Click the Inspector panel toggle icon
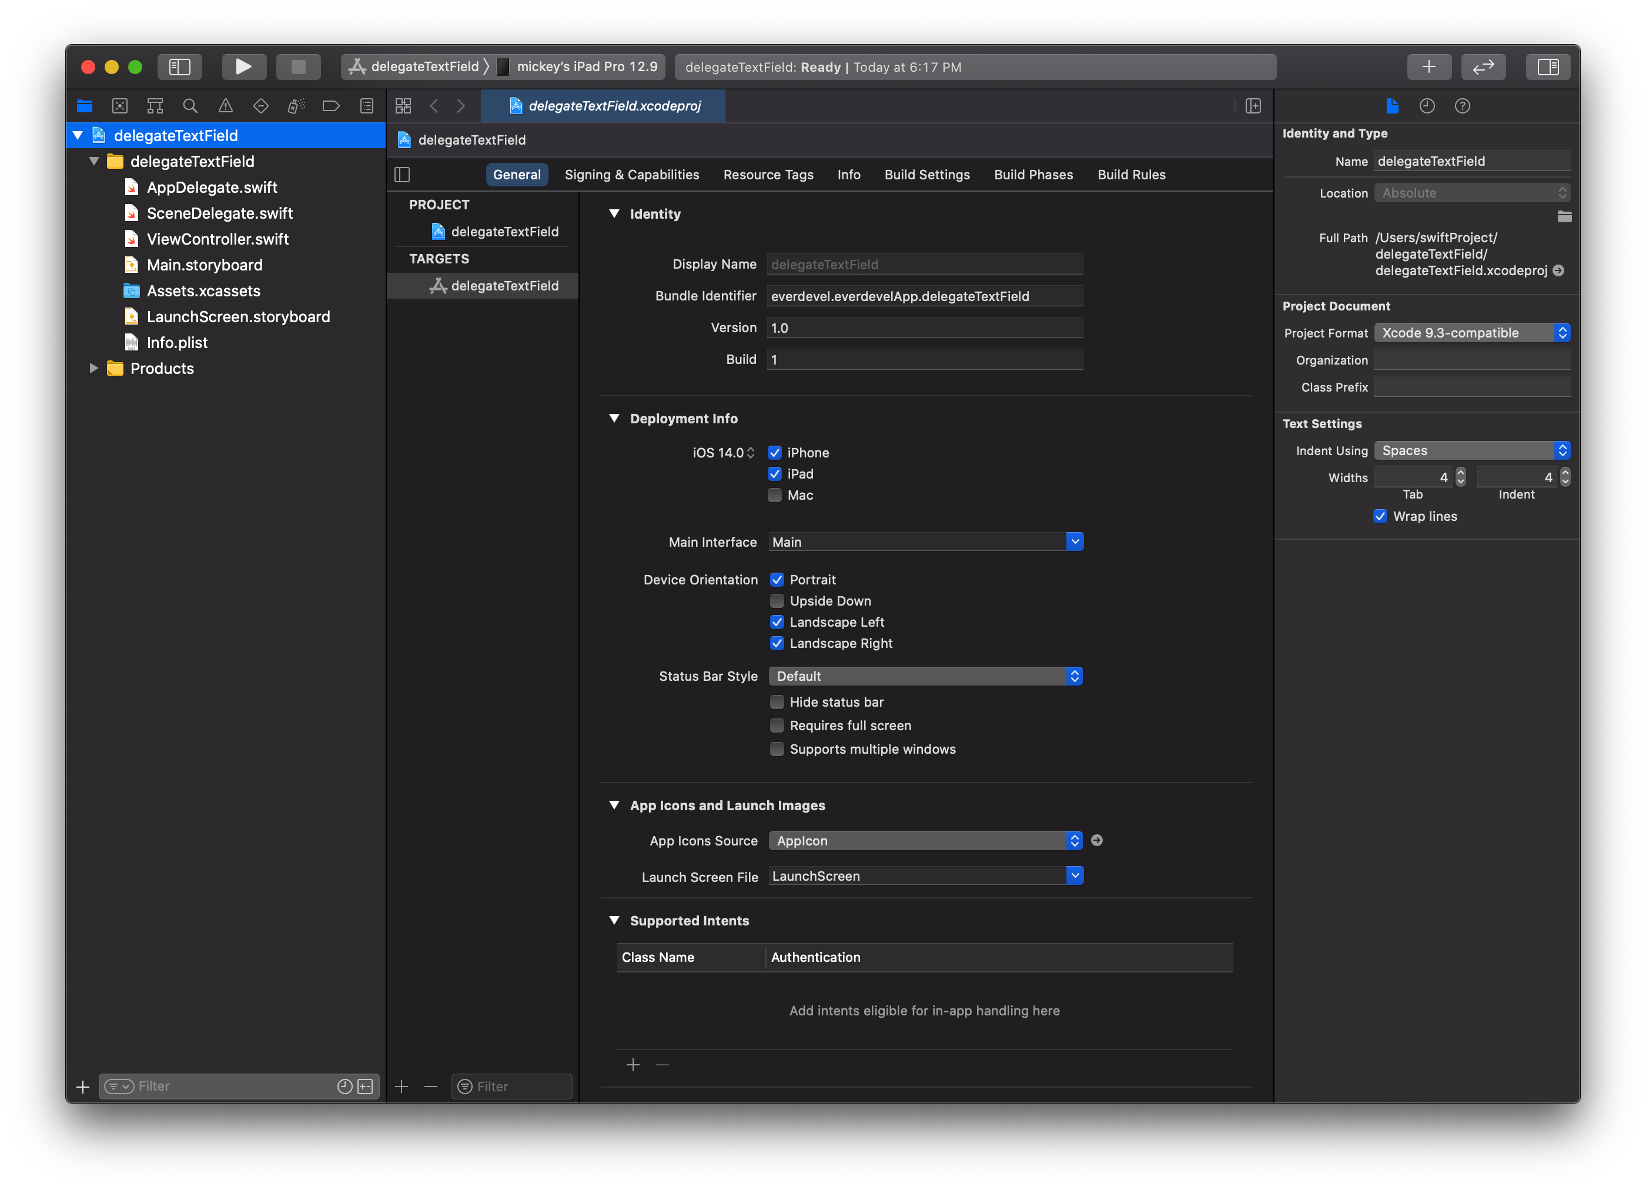Viewport: 1646px width, 1190px height. [1548, 66]
